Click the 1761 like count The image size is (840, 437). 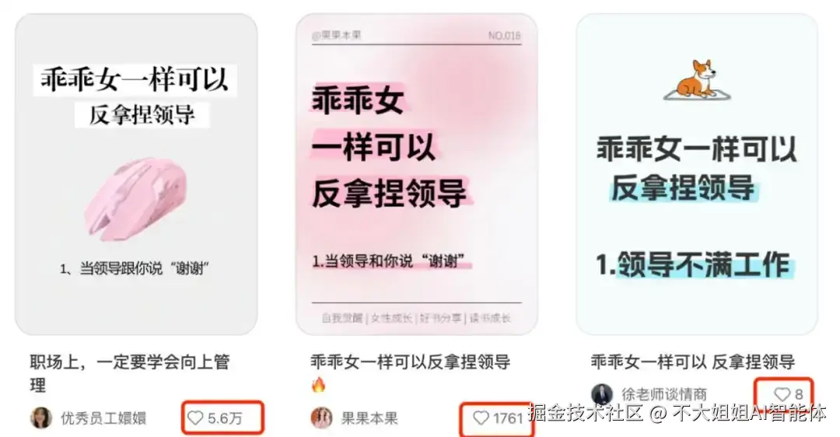508,418
